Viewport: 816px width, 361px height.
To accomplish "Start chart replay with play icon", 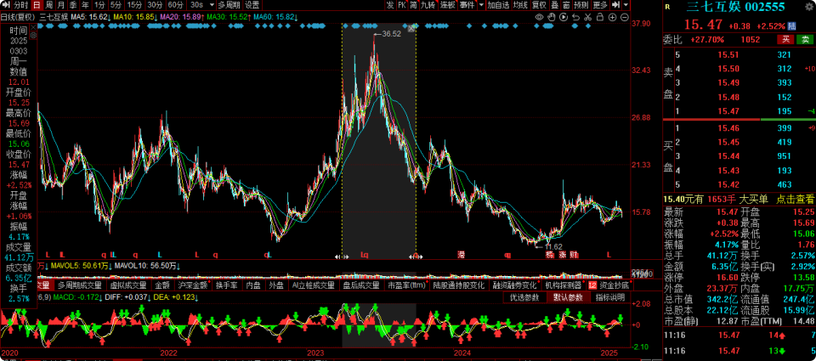I will [564, 17].
